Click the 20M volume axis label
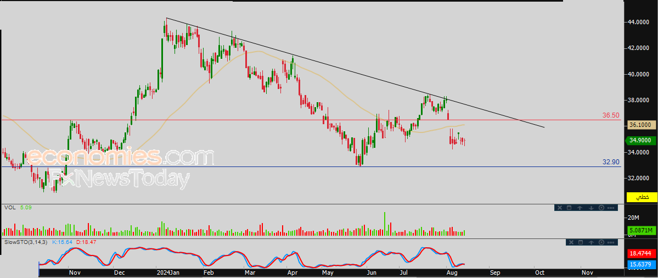 pyautogui.click(x=633, y=218)
